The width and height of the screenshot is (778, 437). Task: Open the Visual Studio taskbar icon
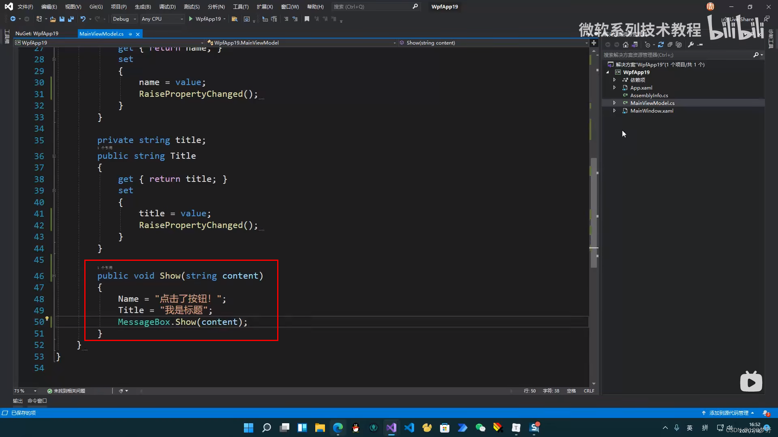391,428
